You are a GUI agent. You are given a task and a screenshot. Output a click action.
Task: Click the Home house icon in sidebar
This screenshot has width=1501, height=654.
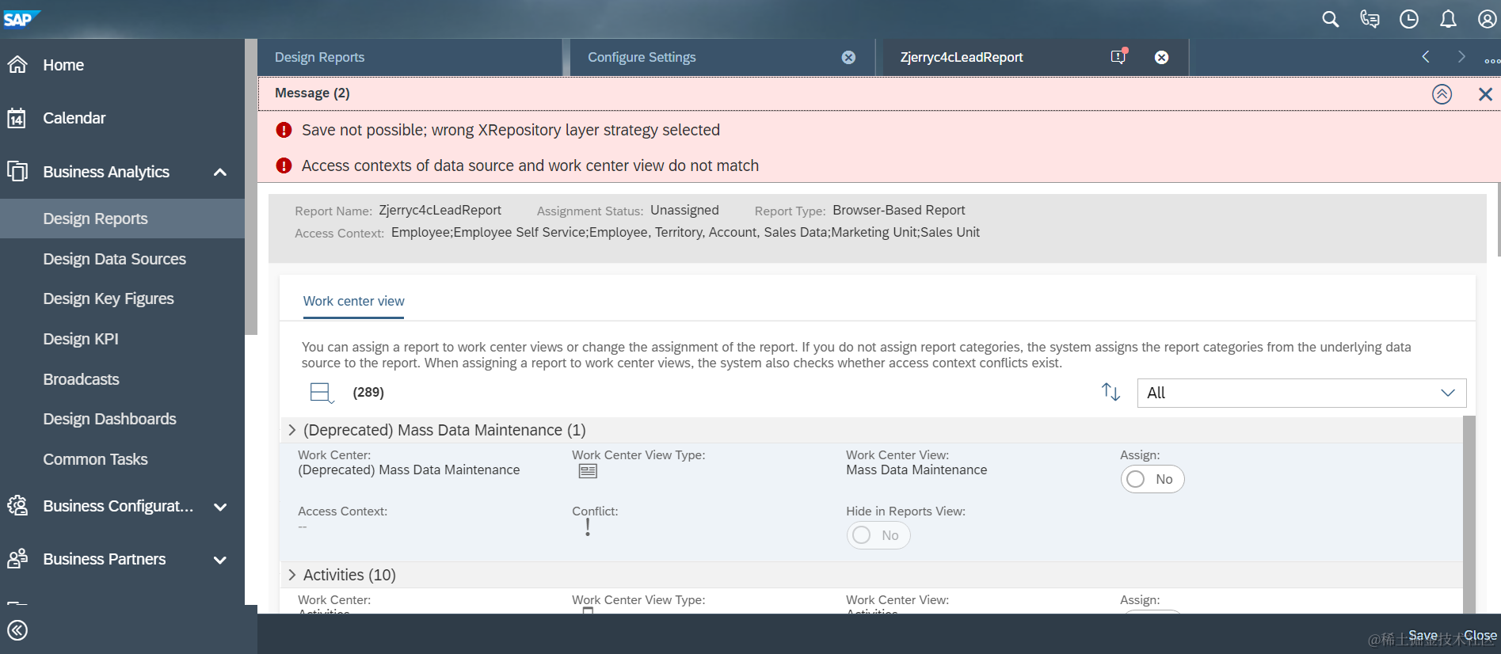[17, 65]
